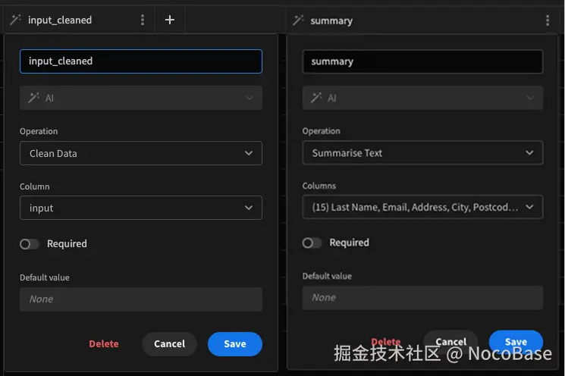Delete the summary column
The width and height of the screenshot is (565, 376).
click(x=386, y=341)
